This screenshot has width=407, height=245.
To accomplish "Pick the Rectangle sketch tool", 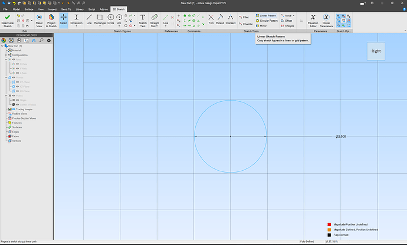I will pyautogui.click(x=100, y=19).
